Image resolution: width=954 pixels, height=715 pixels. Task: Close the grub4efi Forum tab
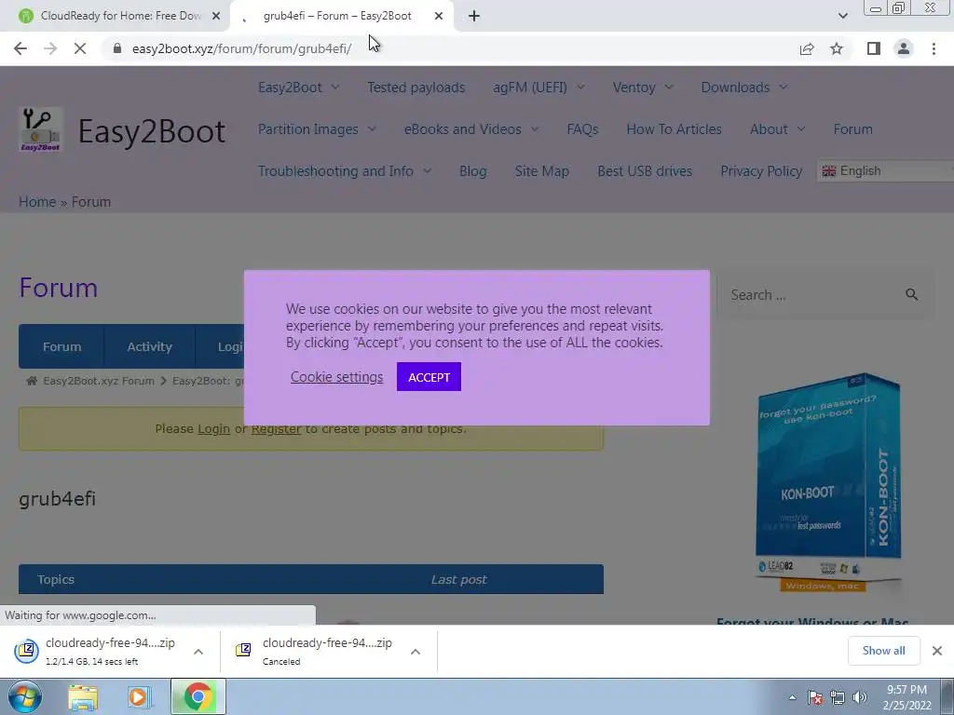[439, 17]
